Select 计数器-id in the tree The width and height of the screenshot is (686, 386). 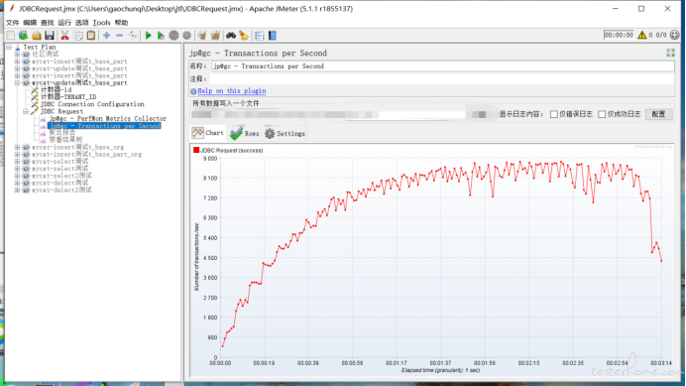pyautogui.click(x=56, y=90)
